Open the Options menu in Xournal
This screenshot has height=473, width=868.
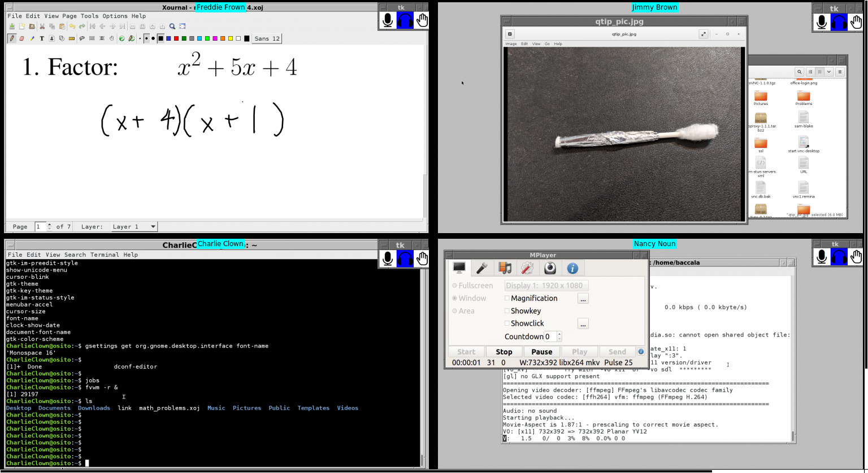click(x=115, y=16)
